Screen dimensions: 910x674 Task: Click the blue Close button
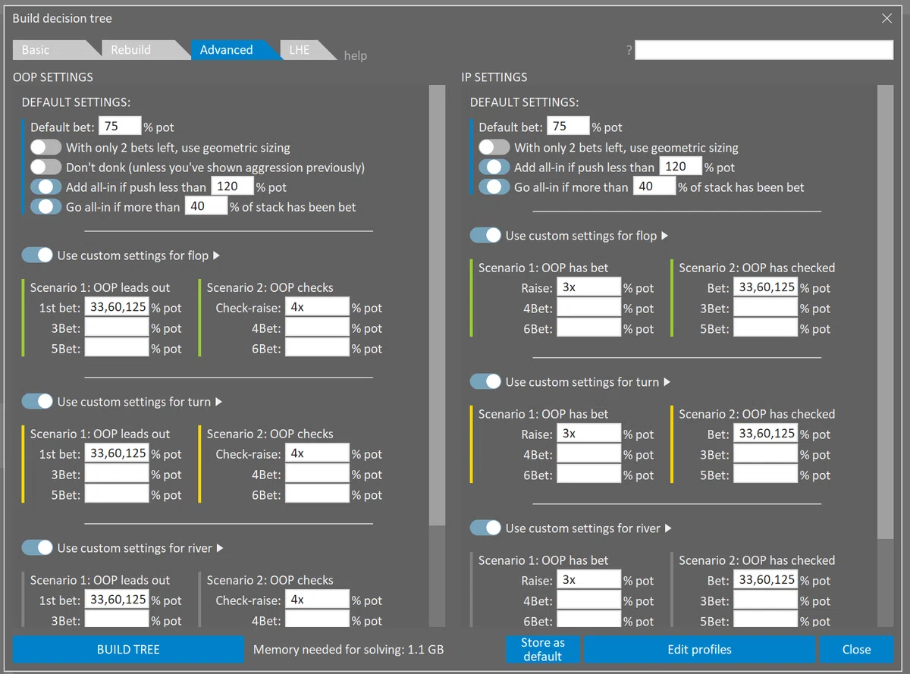[856, 650]
